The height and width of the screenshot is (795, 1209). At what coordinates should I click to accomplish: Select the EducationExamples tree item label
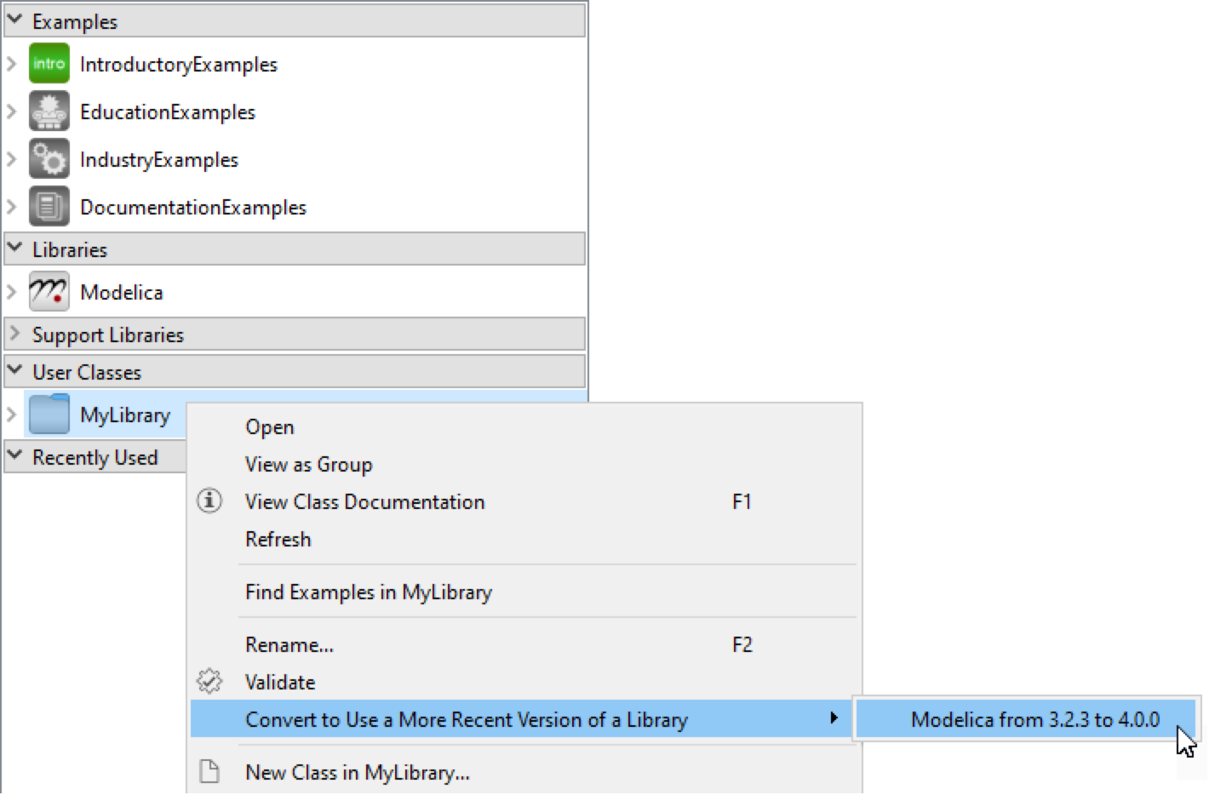[x=167, y=112]
